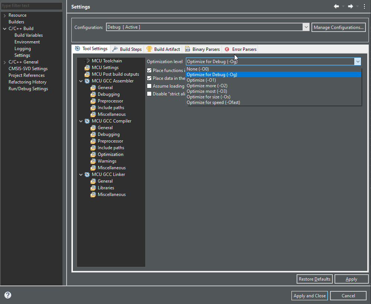Expand the Resource tree node
This screenshot has height=304, width=371.
[4, 15]
